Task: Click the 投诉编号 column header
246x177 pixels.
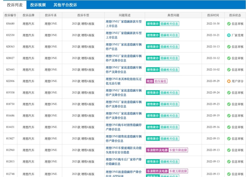Action: (10, 15)
